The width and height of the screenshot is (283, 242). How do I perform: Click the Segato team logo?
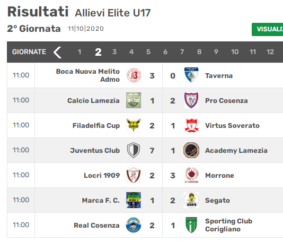[x=191, y=200]
